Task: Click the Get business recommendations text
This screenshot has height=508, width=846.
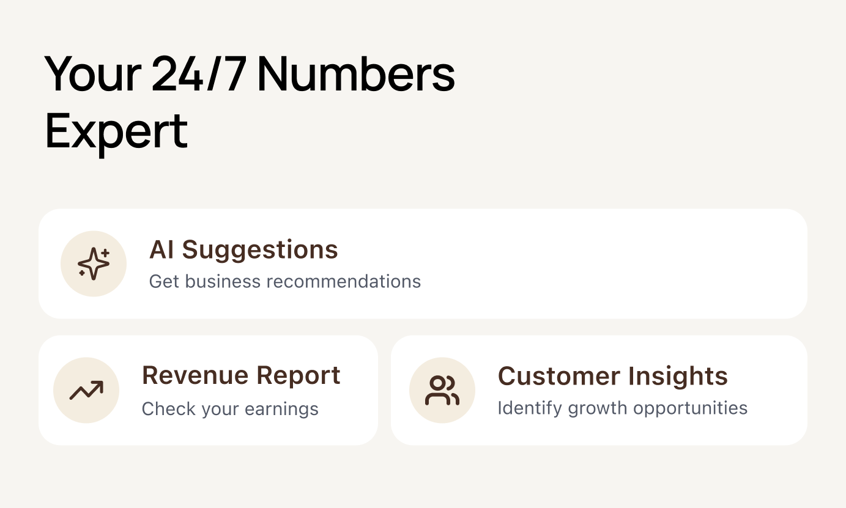Action: tap(285, 281)
